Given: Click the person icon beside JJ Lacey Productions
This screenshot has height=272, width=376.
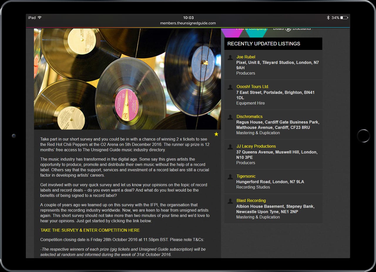Looking at the screenshot, I should click(230, 147).
